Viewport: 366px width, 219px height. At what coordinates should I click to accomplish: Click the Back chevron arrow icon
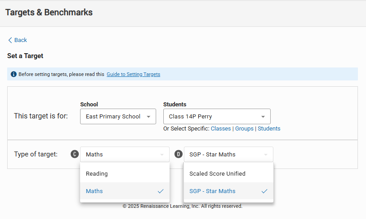(10, 40)
